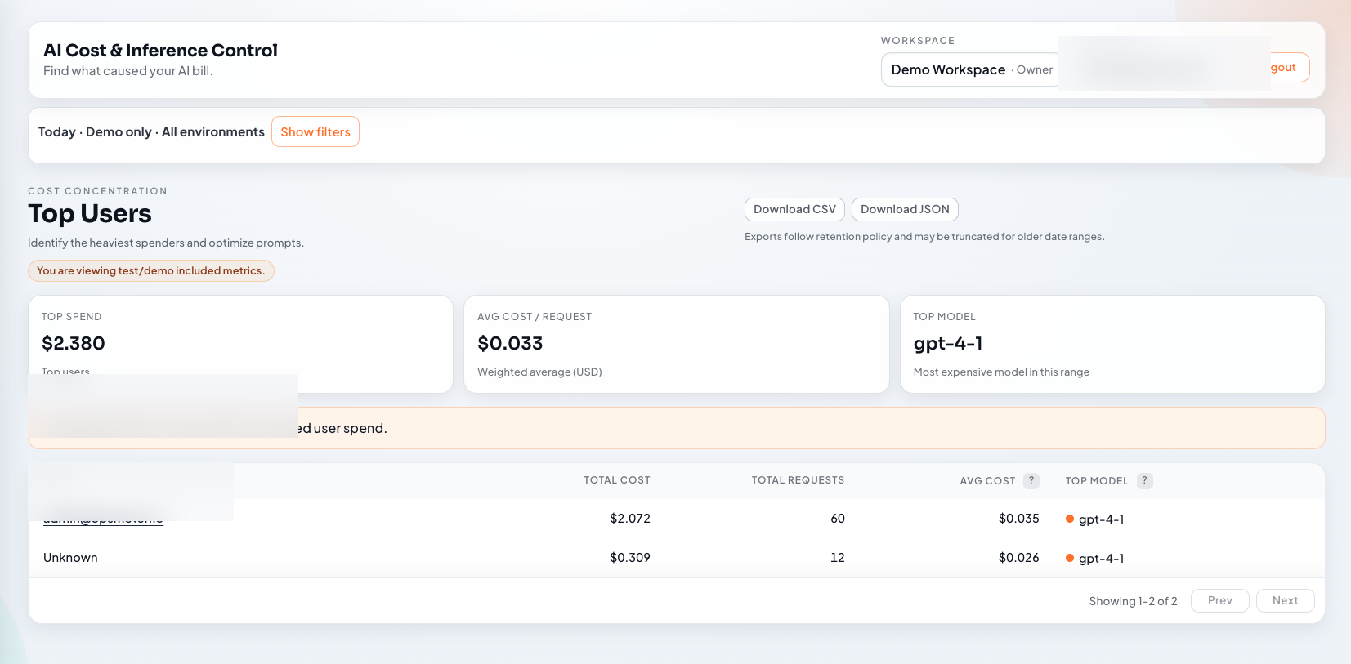Click the AVG COST column header label
This screenshot has height=664, width=1351.
click(x=987, y=481)
